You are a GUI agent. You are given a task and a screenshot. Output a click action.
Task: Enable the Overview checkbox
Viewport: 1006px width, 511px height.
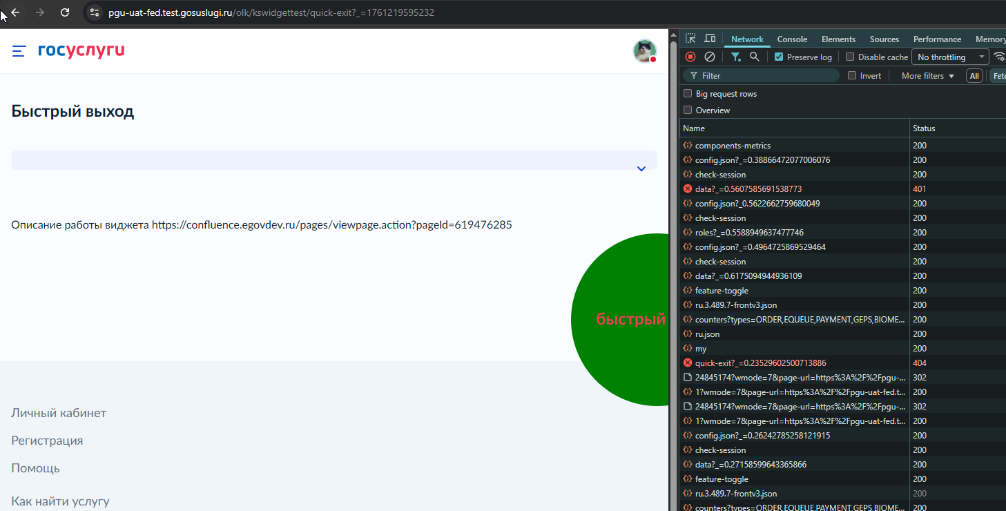tap(688, 110)
